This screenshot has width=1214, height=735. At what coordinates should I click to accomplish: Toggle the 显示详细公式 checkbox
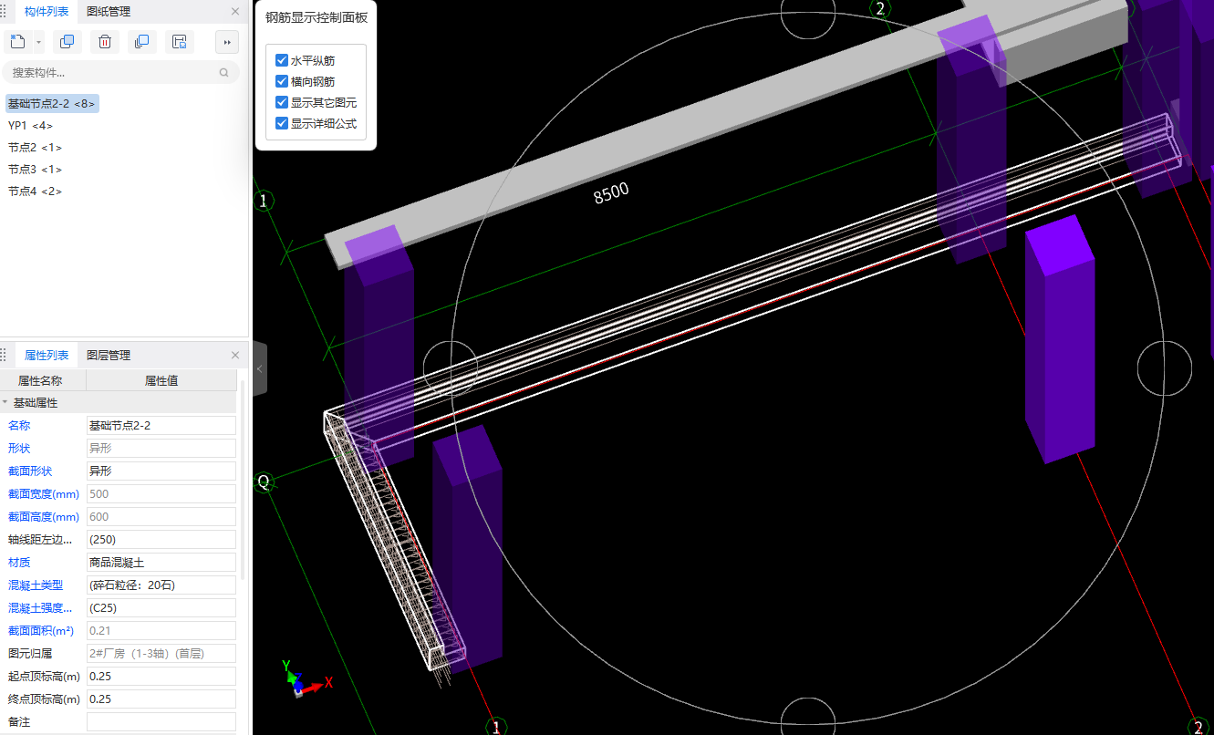coord(282,123)
